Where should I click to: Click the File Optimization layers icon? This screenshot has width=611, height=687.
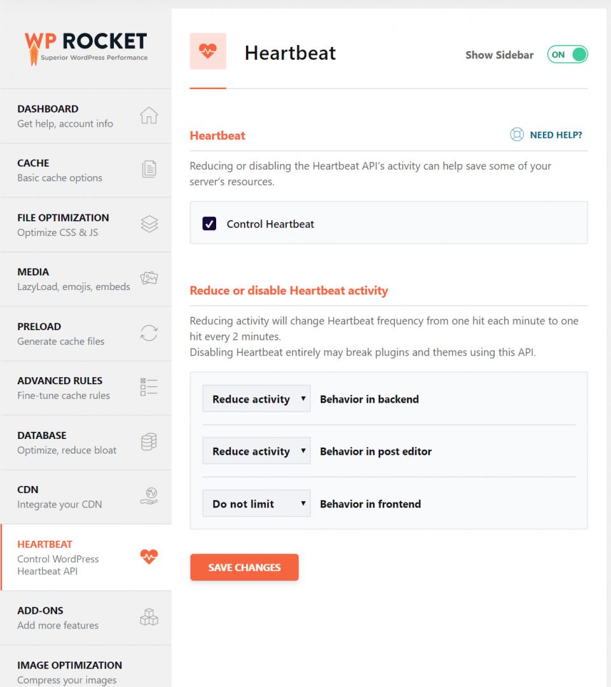coord(149,224)
